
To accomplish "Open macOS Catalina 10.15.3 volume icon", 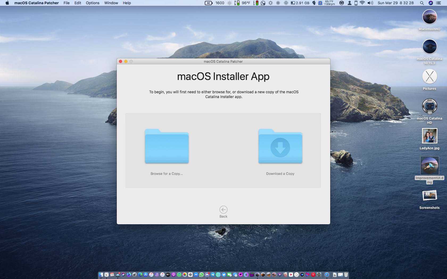I will coord(429,47).
